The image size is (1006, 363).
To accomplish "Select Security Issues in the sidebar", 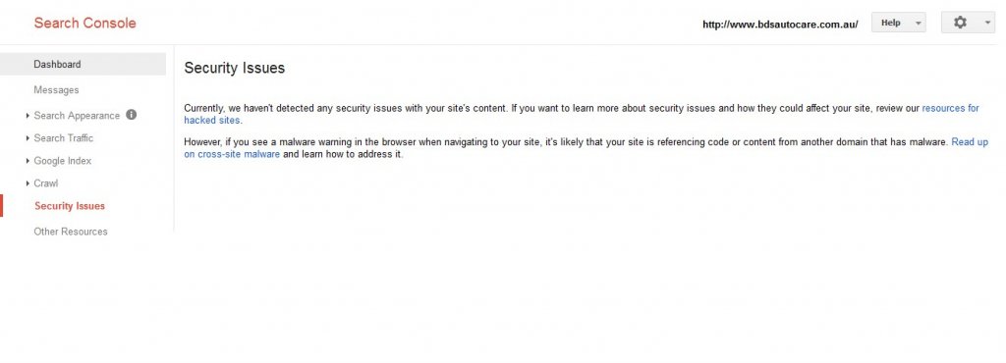I will click(70, 206).
